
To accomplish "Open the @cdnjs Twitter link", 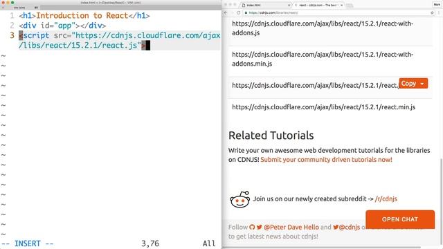I will 349,227.
